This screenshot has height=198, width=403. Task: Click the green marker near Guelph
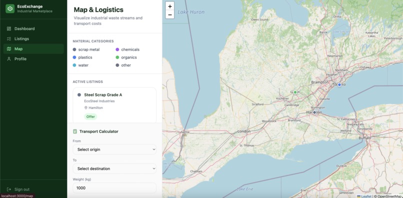pyautogui.click(x=295, y=92)
